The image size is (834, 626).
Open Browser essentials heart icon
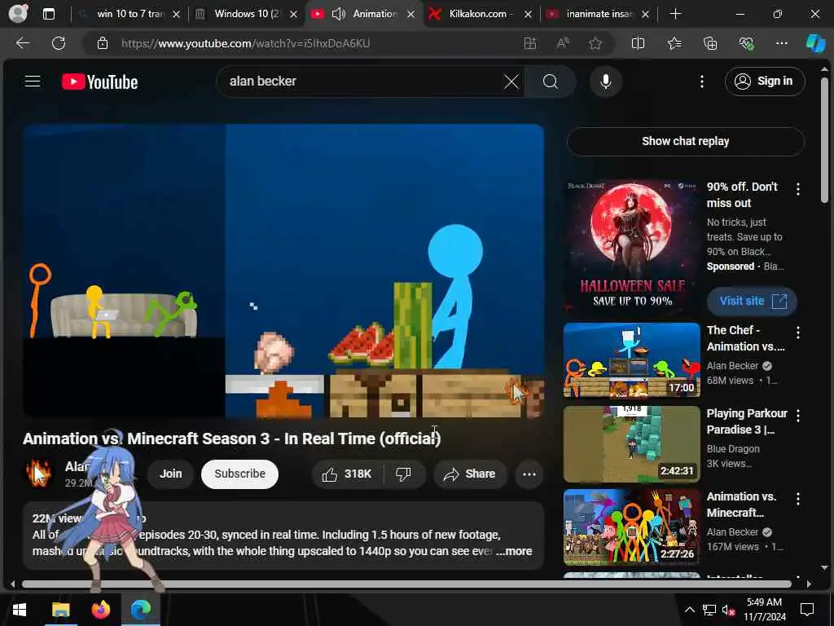point(746,44)
